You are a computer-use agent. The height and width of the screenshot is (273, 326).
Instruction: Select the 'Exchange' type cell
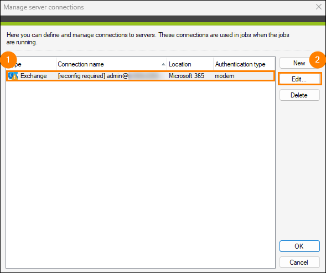(33, 76)
